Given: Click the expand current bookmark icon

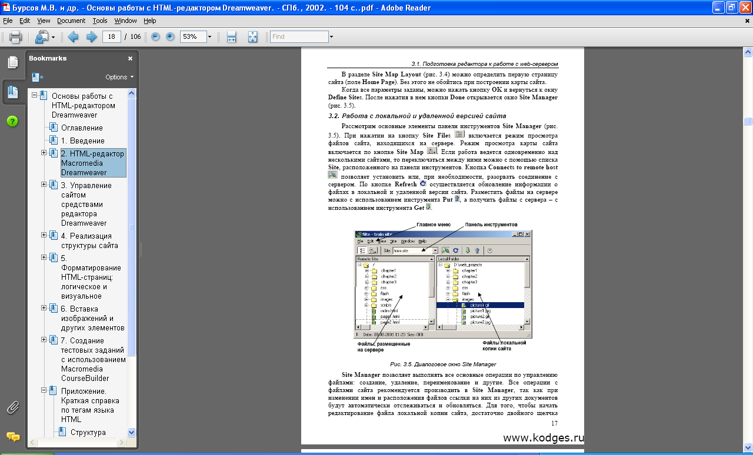Looking at the screenshot, I should 38,77.
